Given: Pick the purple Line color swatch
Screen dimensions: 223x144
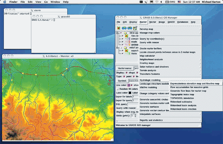Looking at the screenshot, I should [129, 85].
